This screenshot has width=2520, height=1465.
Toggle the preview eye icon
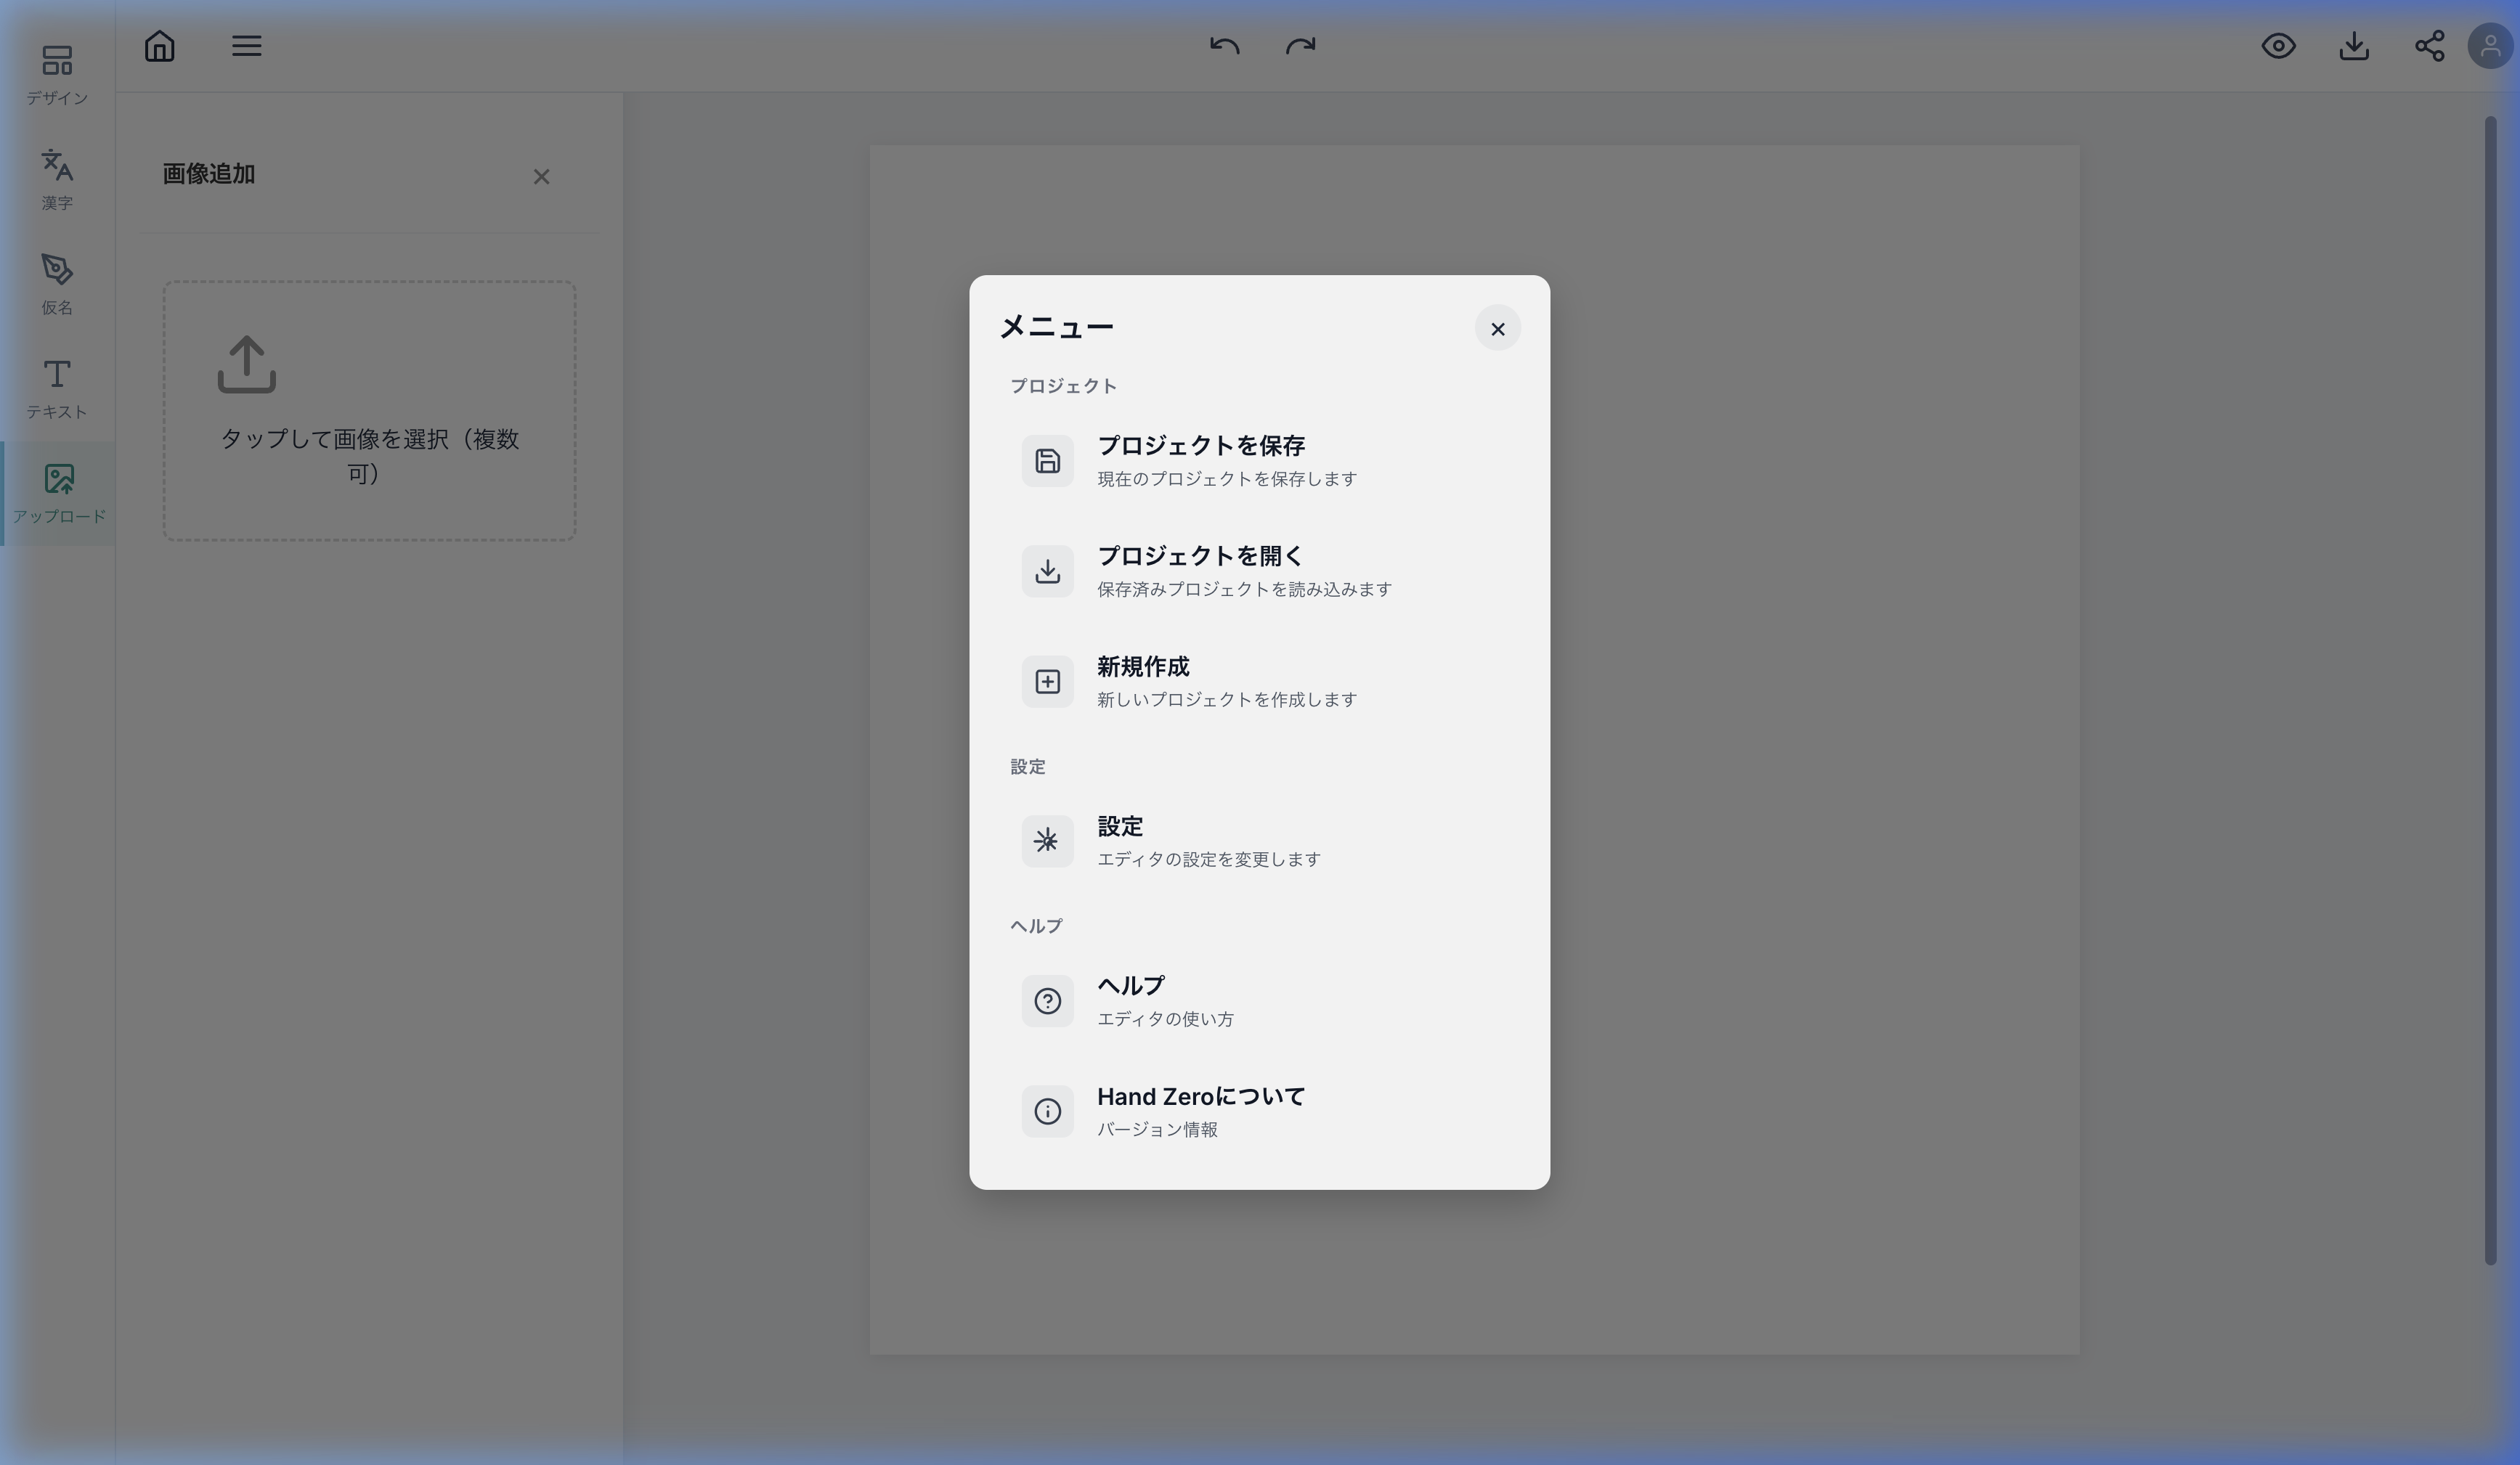(2278, 46)
